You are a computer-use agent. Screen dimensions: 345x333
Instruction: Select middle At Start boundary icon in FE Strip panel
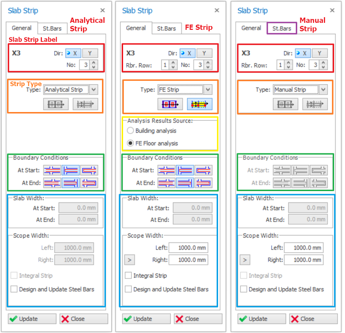[185, 170]
